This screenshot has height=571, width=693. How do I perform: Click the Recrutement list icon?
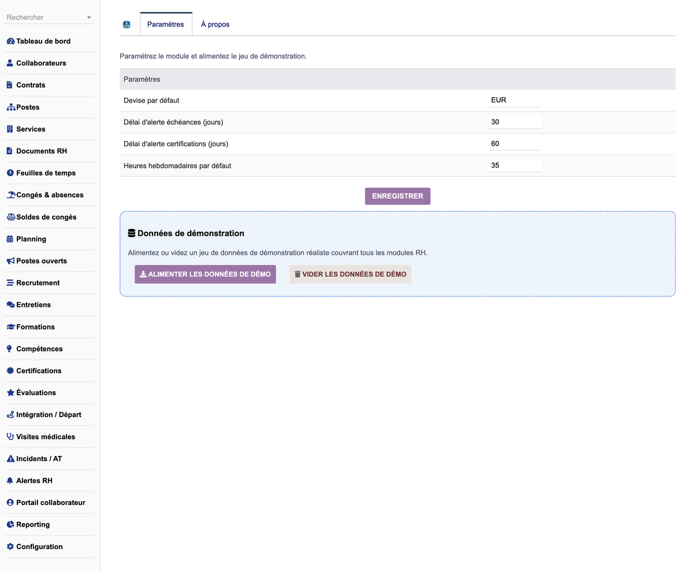[10, 283]
